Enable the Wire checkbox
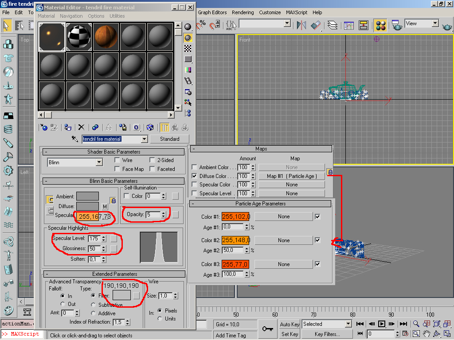This screenshot has width=454, height=340. click(117, 160)
